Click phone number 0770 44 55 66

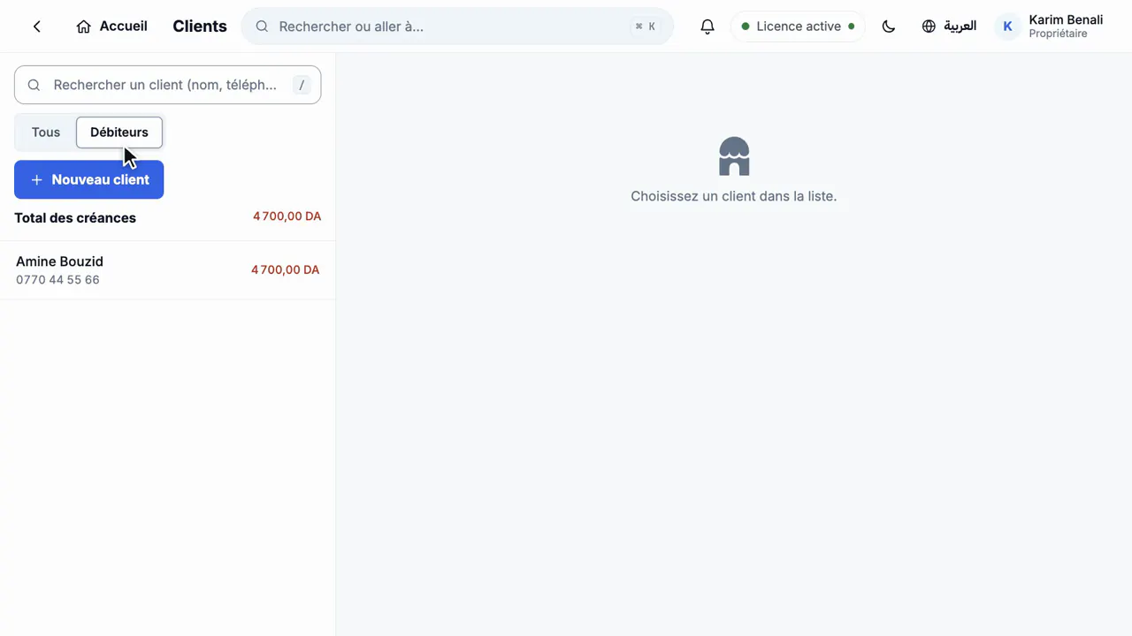pos(57,280)
